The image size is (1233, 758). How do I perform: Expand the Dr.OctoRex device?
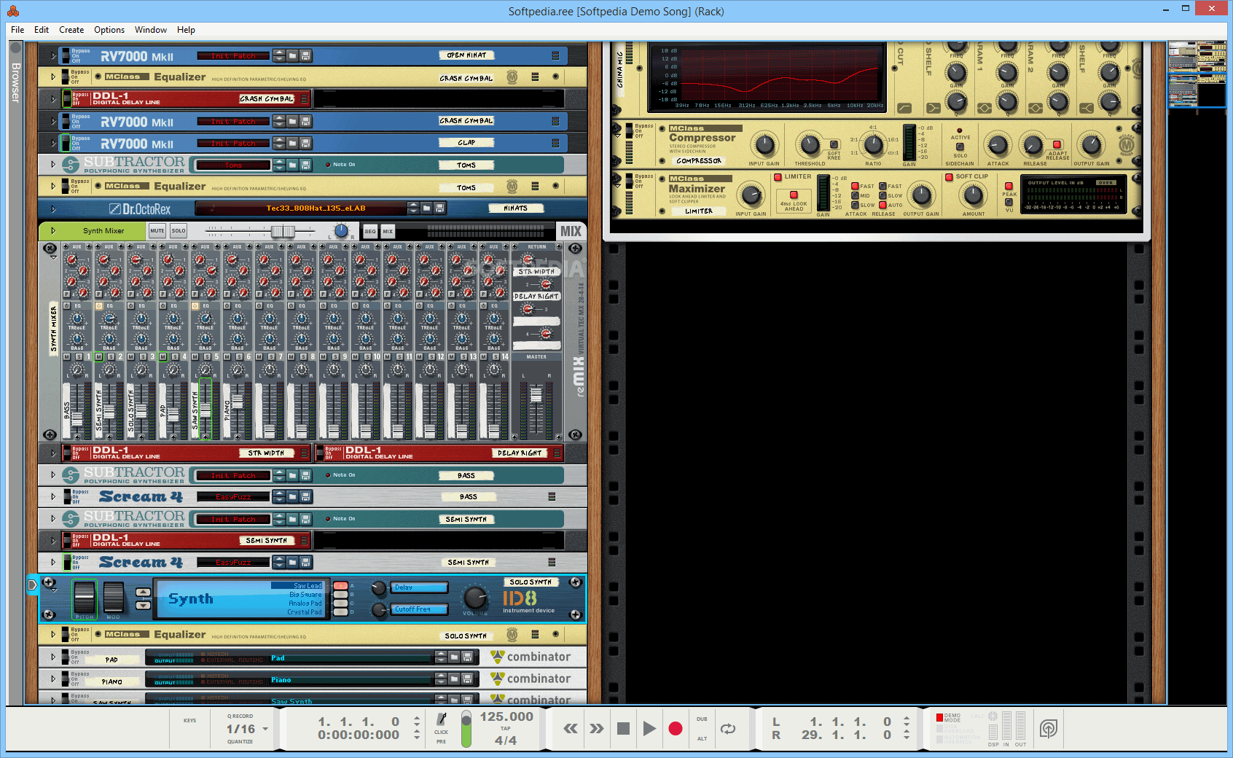pos(53,208)
